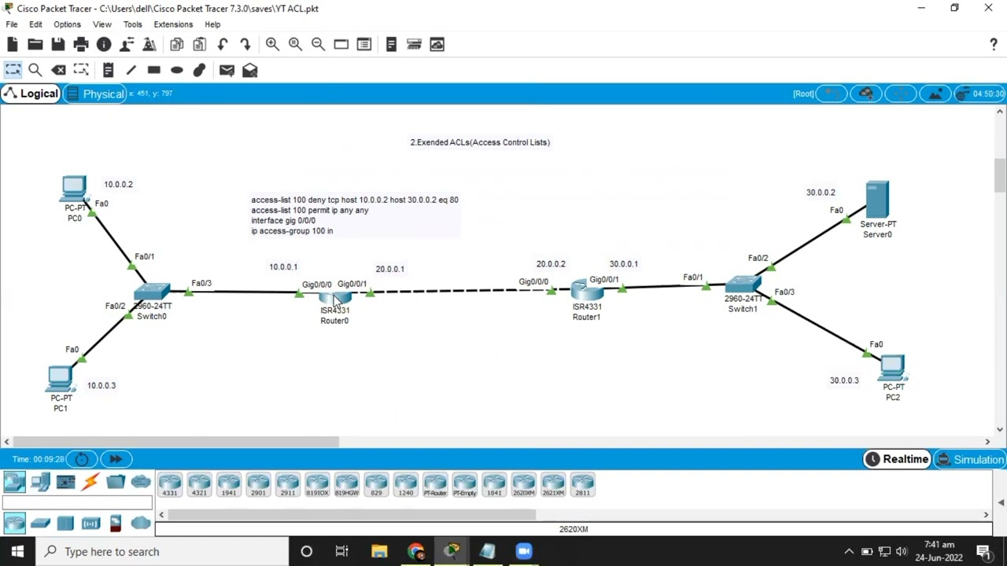1007x566 pixels.
Task: Open the View menu
Action: (102, 24)
